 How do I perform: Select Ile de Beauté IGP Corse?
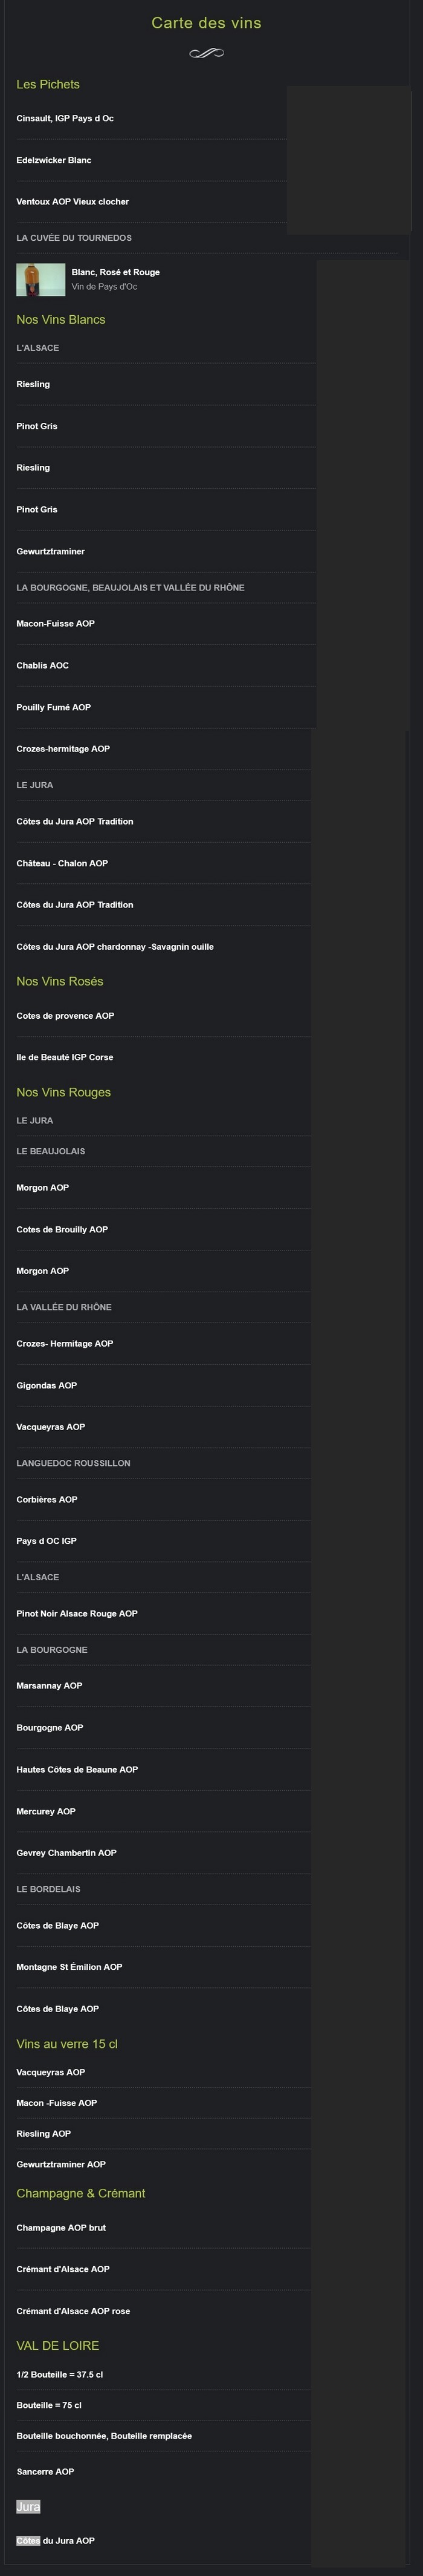(x=65, y=1057)
